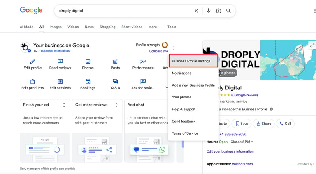
Task: Click the Profile strength ring indicator
Action: (165, 45)
